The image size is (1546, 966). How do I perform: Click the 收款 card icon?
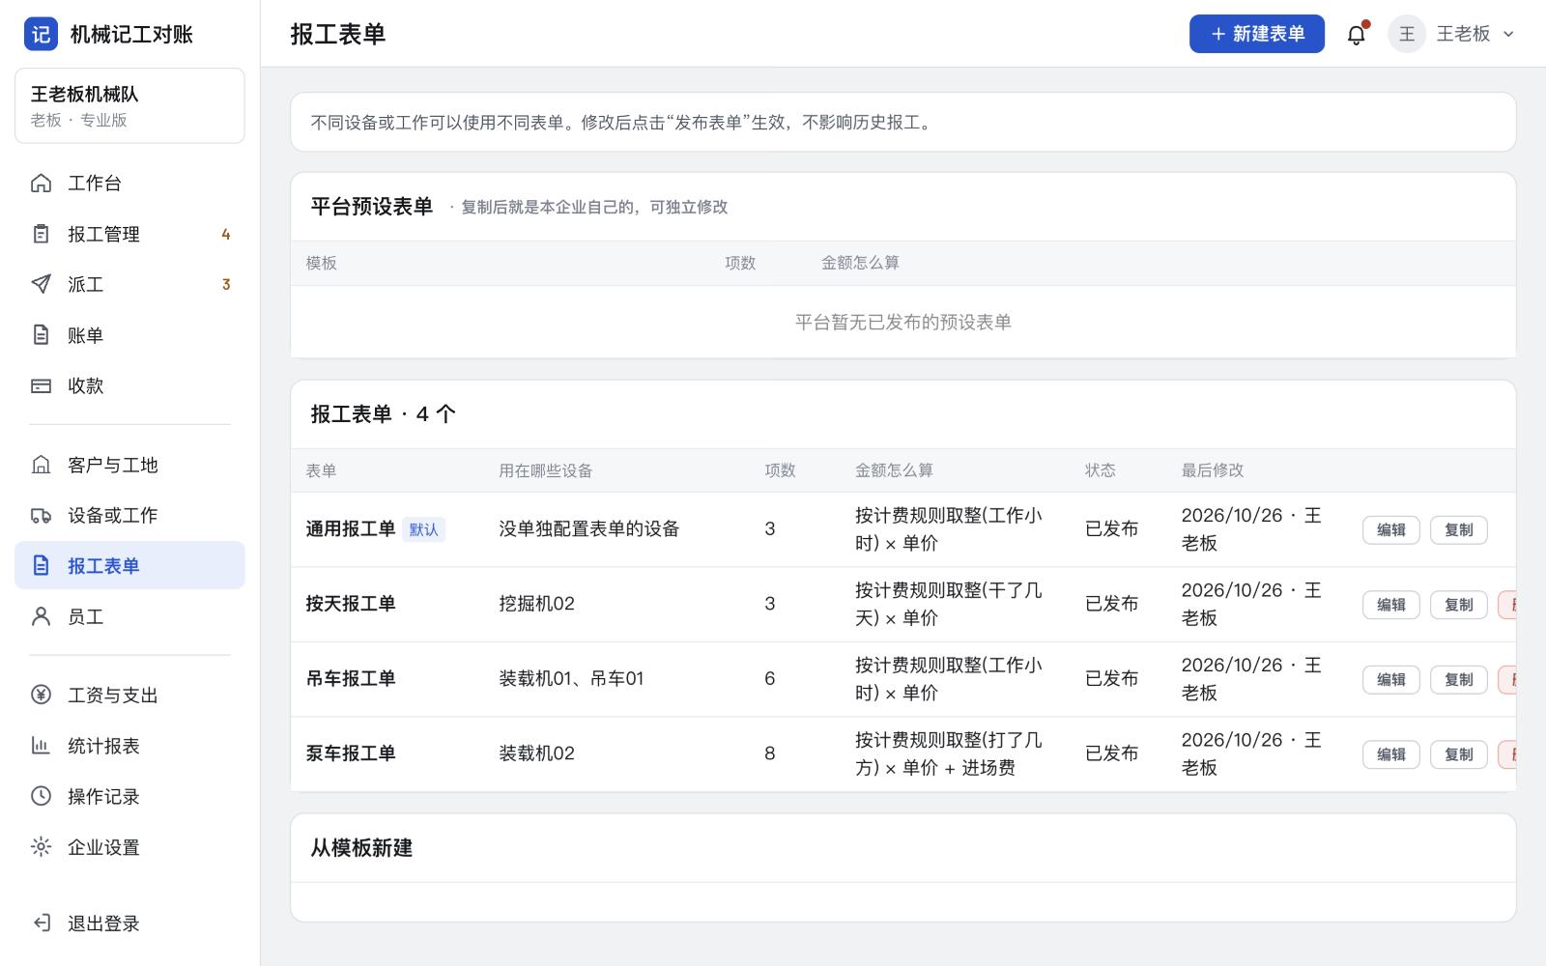(x=41, y=385)
